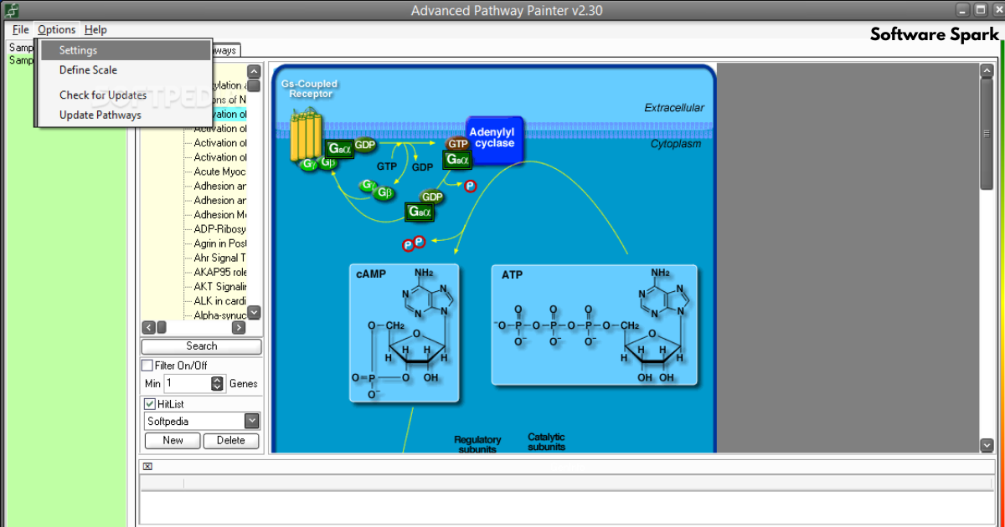This screenshot has height=527, width=1005.
Task: Click the ATP structure panel
Action: tap(594, 325)
